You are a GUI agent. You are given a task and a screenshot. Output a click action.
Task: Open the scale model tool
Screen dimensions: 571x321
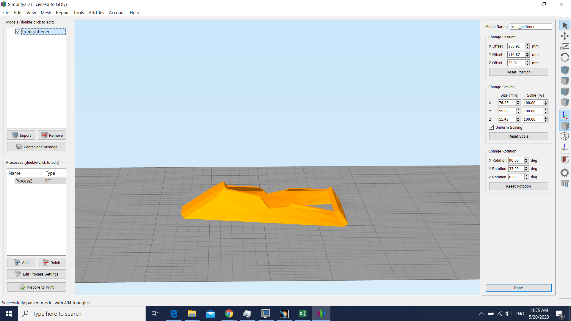565,47
